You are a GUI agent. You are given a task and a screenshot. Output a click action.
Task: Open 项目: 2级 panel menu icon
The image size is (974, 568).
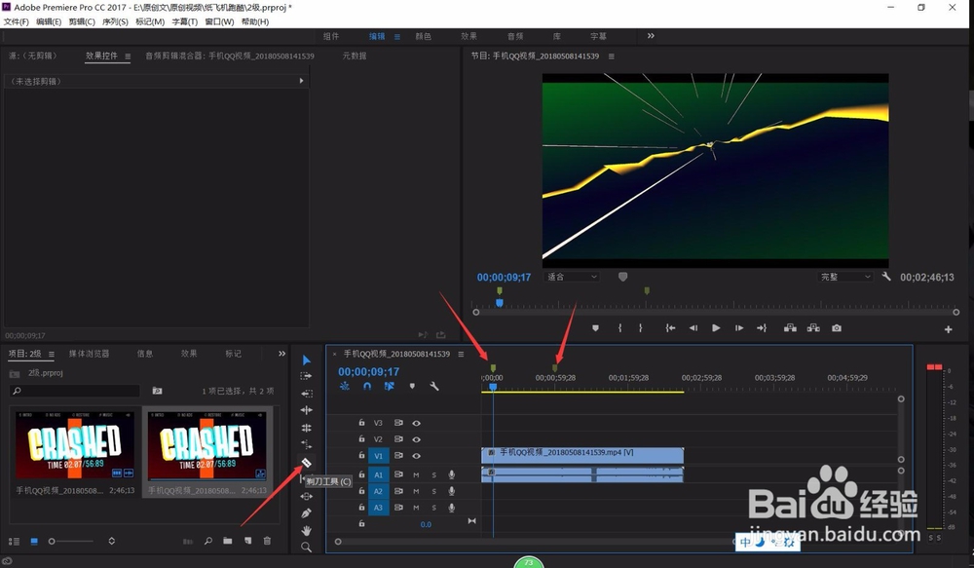point(51,355)
